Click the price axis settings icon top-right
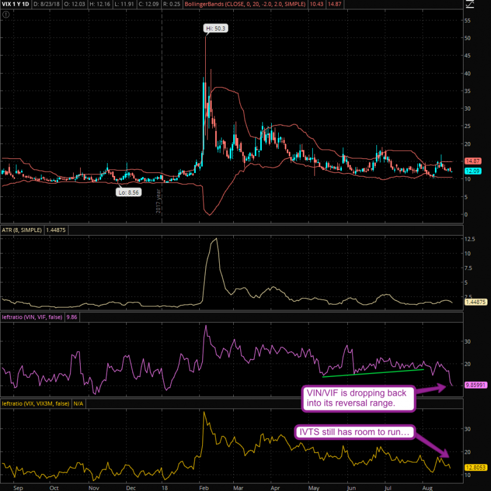This screenshot has height=491, width=491. tap(485, 6)
